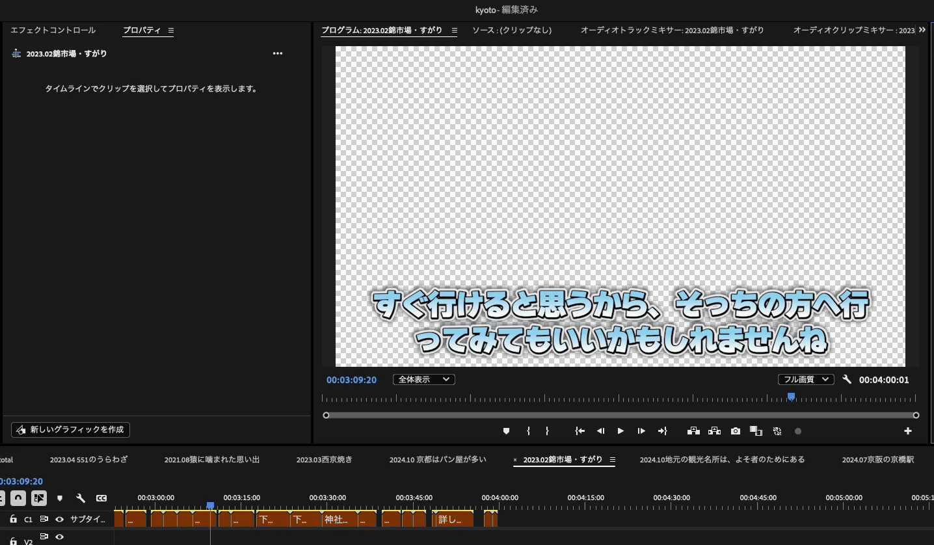
Task: Step back one frame
Action: coord(601,431)
